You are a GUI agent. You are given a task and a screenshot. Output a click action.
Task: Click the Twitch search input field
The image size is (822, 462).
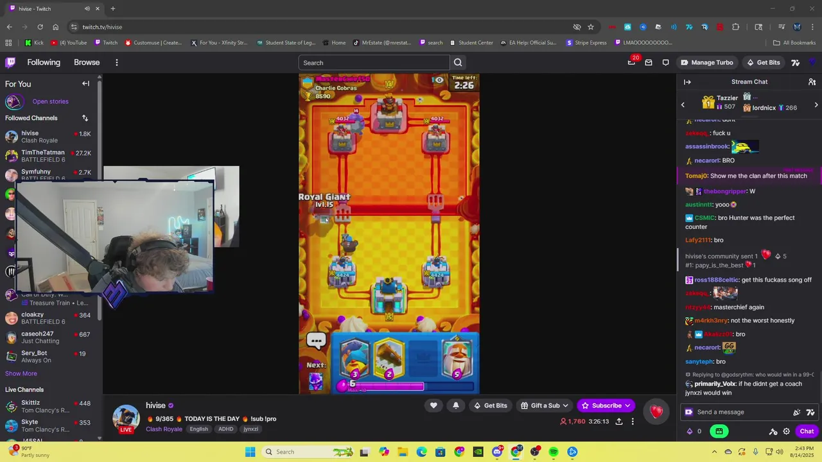374,62
